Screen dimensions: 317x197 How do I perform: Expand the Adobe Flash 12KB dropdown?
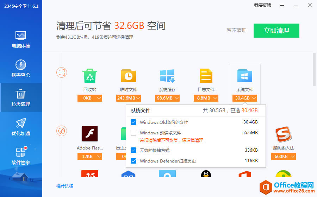coord(90,157)
